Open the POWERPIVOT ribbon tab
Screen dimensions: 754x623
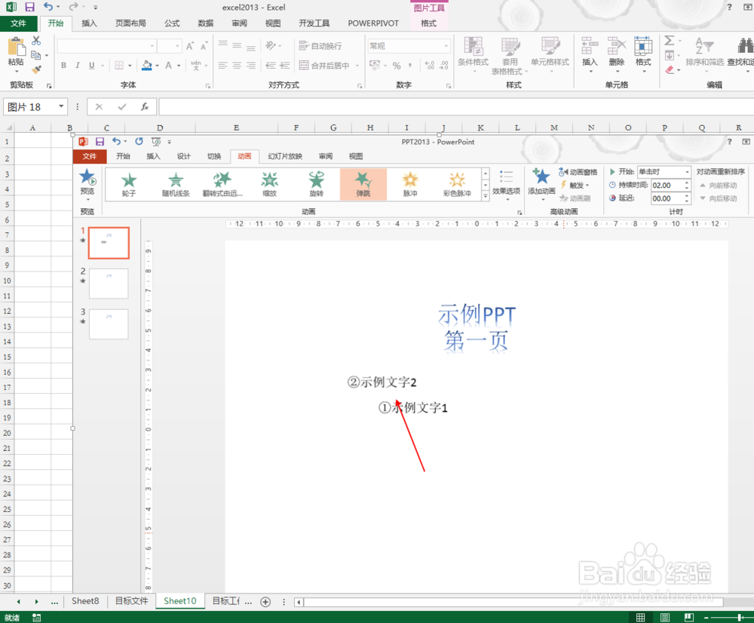pos(374,23)
